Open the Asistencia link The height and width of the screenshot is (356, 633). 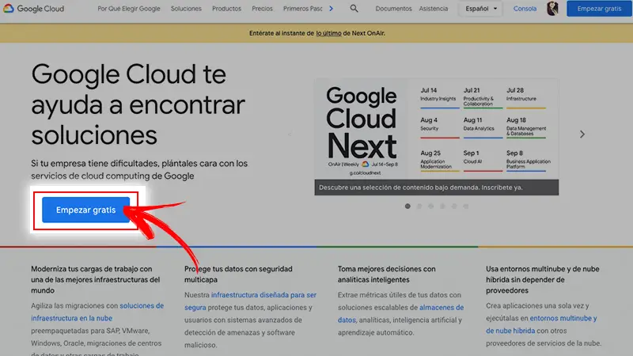point(433,9)
